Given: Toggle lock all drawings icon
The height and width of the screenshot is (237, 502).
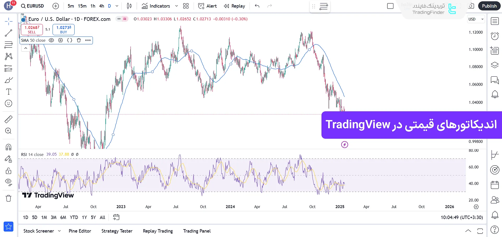Looking at the screenshot, I should [x=8, y=171].
